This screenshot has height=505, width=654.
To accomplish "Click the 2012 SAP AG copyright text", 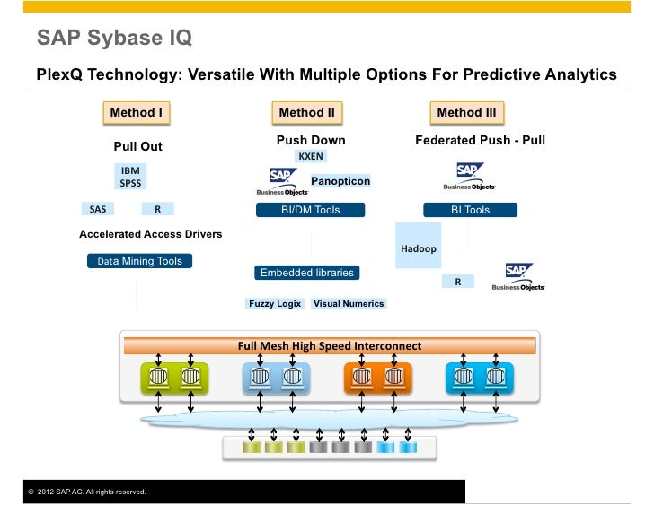I will pos(87,492).
